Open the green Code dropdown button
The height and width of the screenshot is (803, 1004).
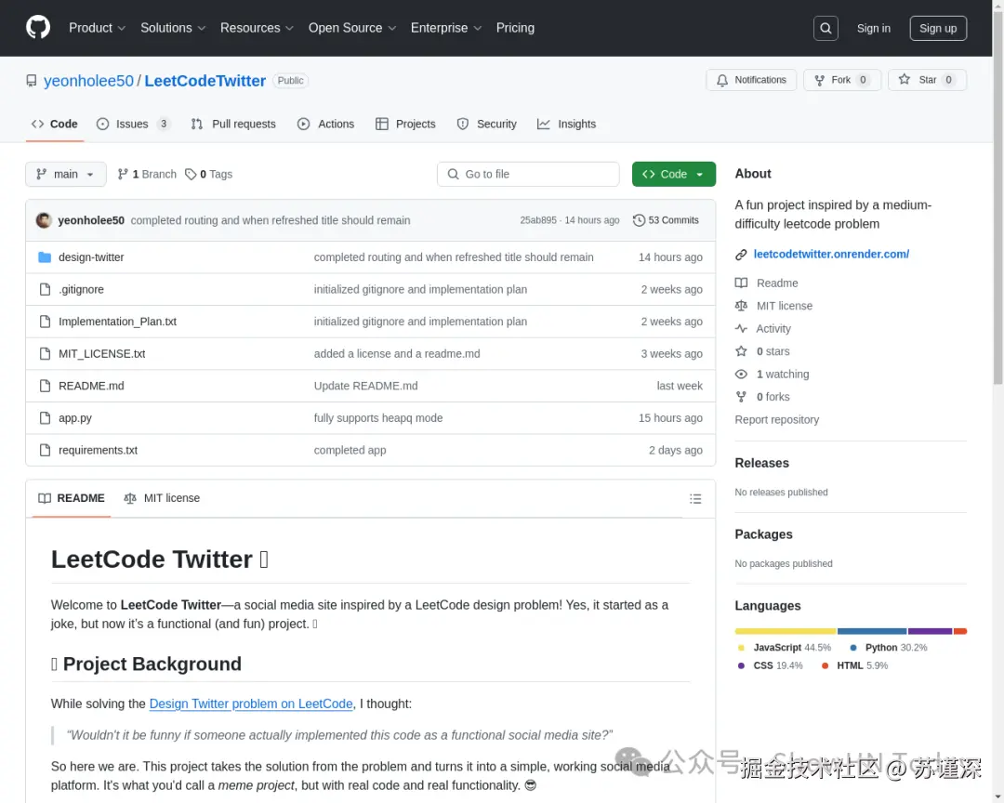point(674,174)
